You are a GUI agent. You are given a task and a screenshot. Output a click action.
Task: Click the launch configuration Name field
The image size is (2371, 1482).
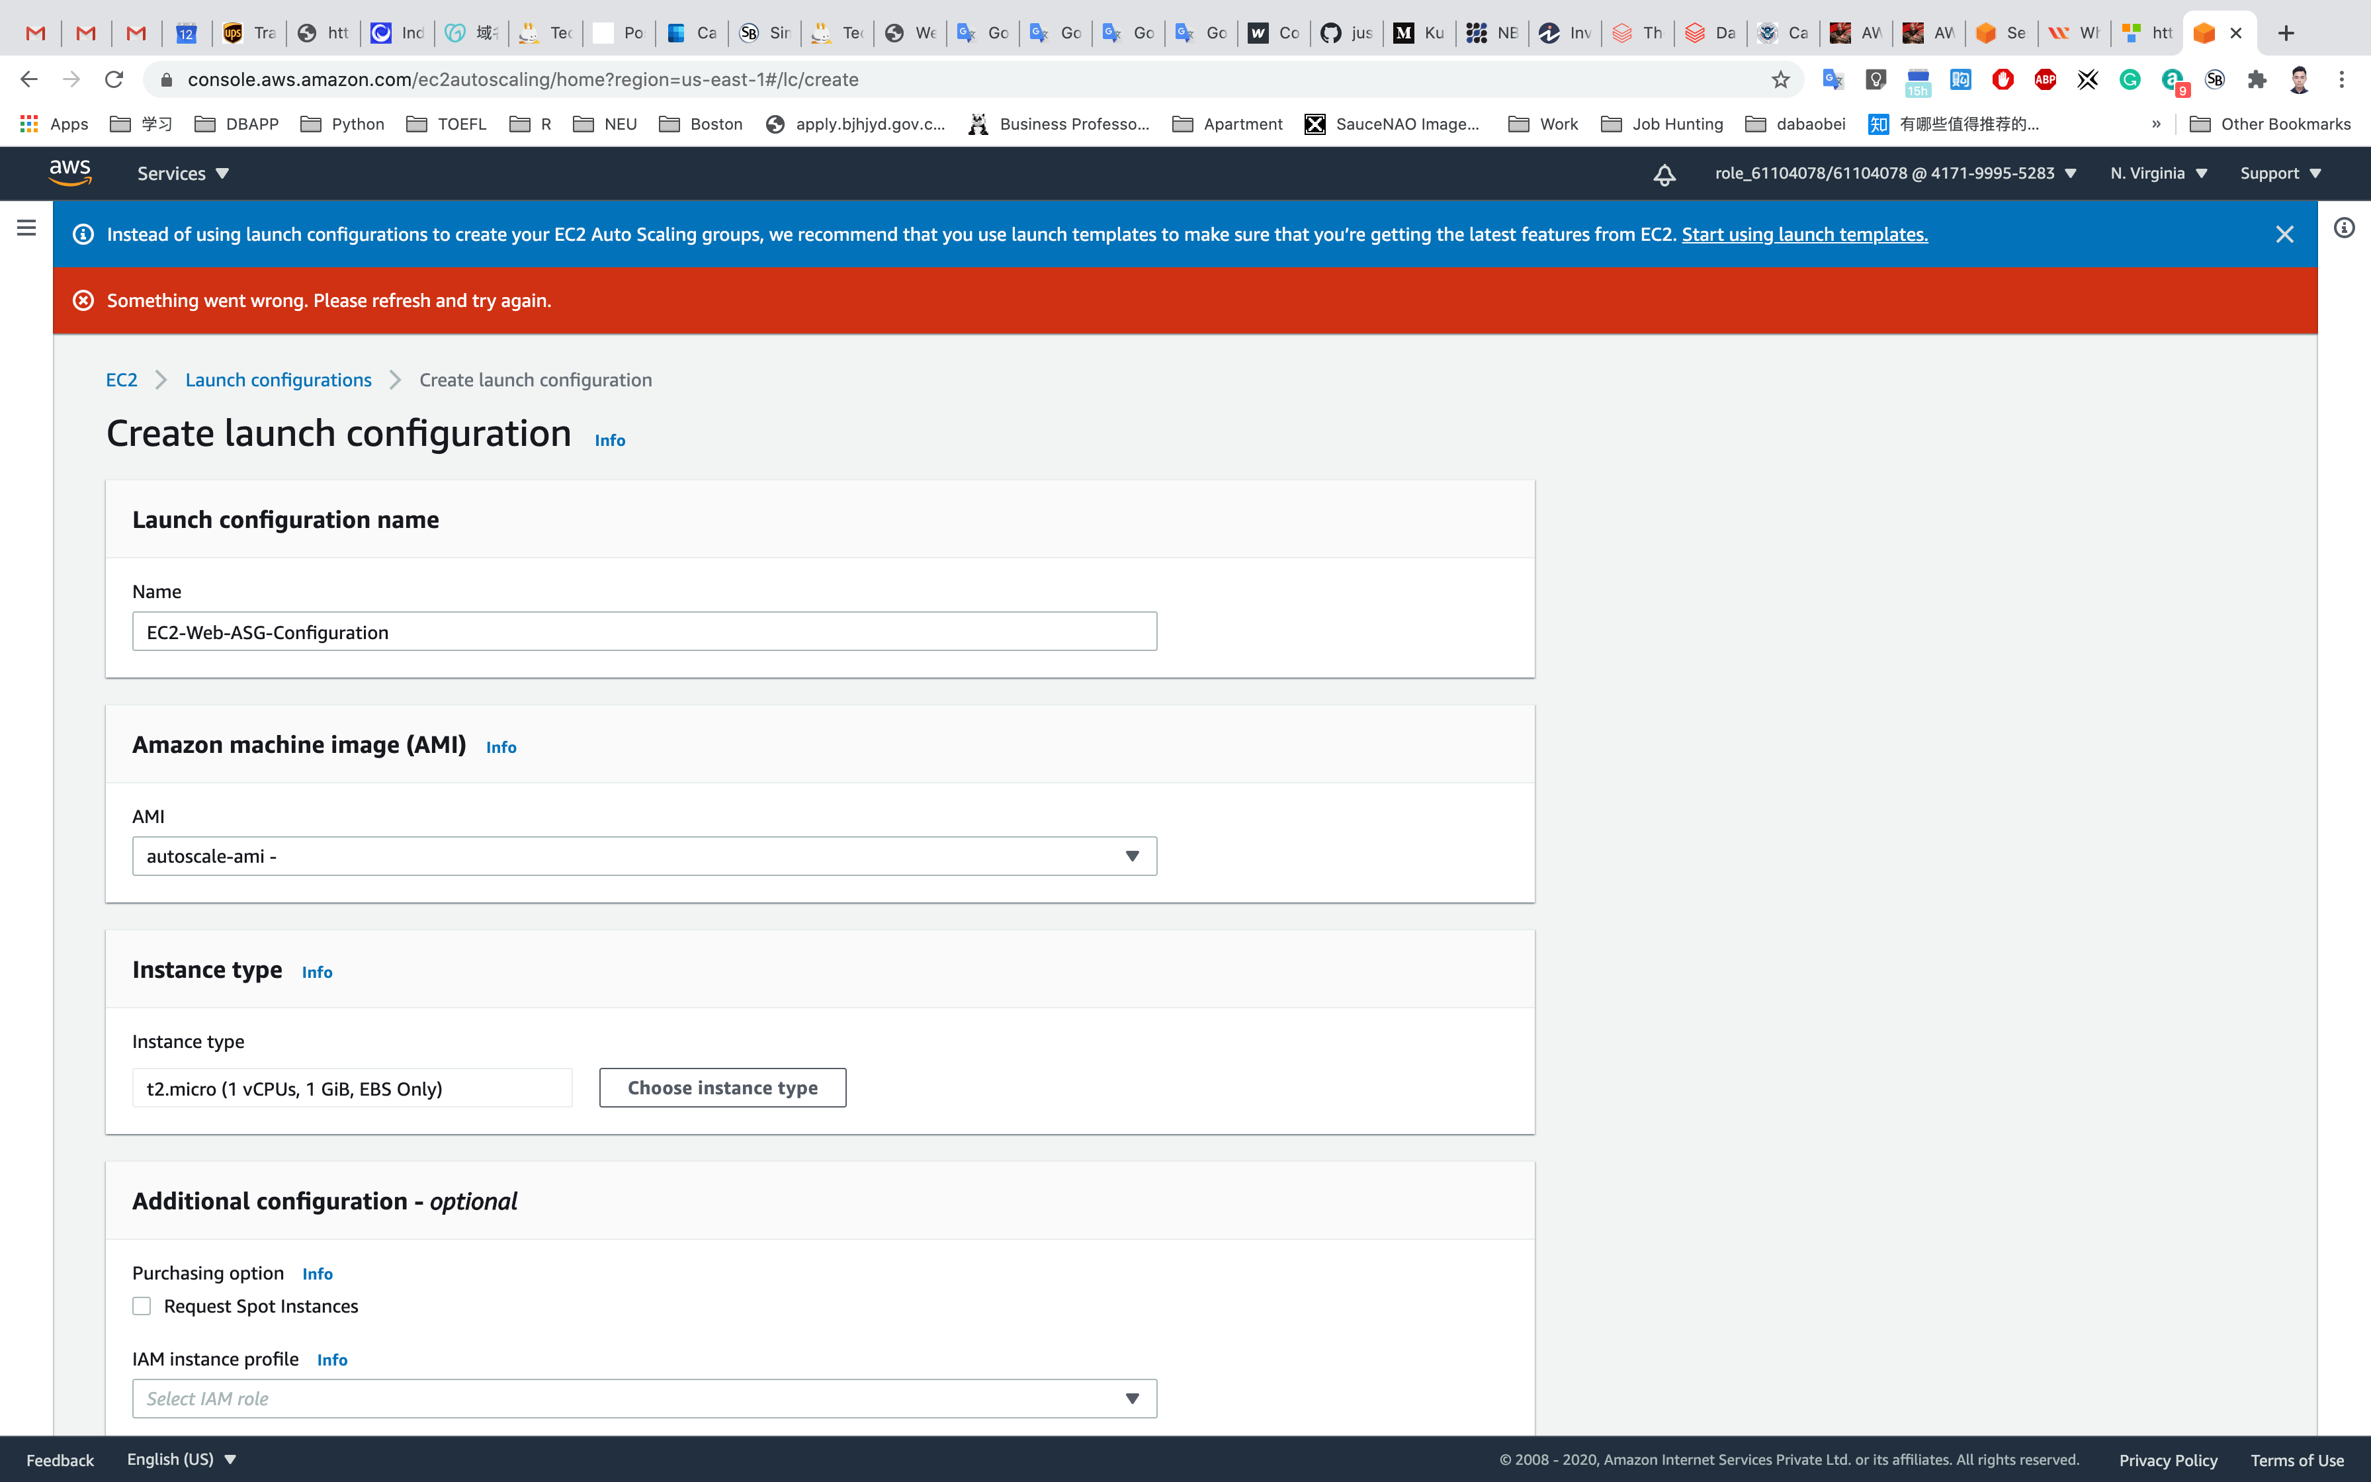click(x=644, y=632)
